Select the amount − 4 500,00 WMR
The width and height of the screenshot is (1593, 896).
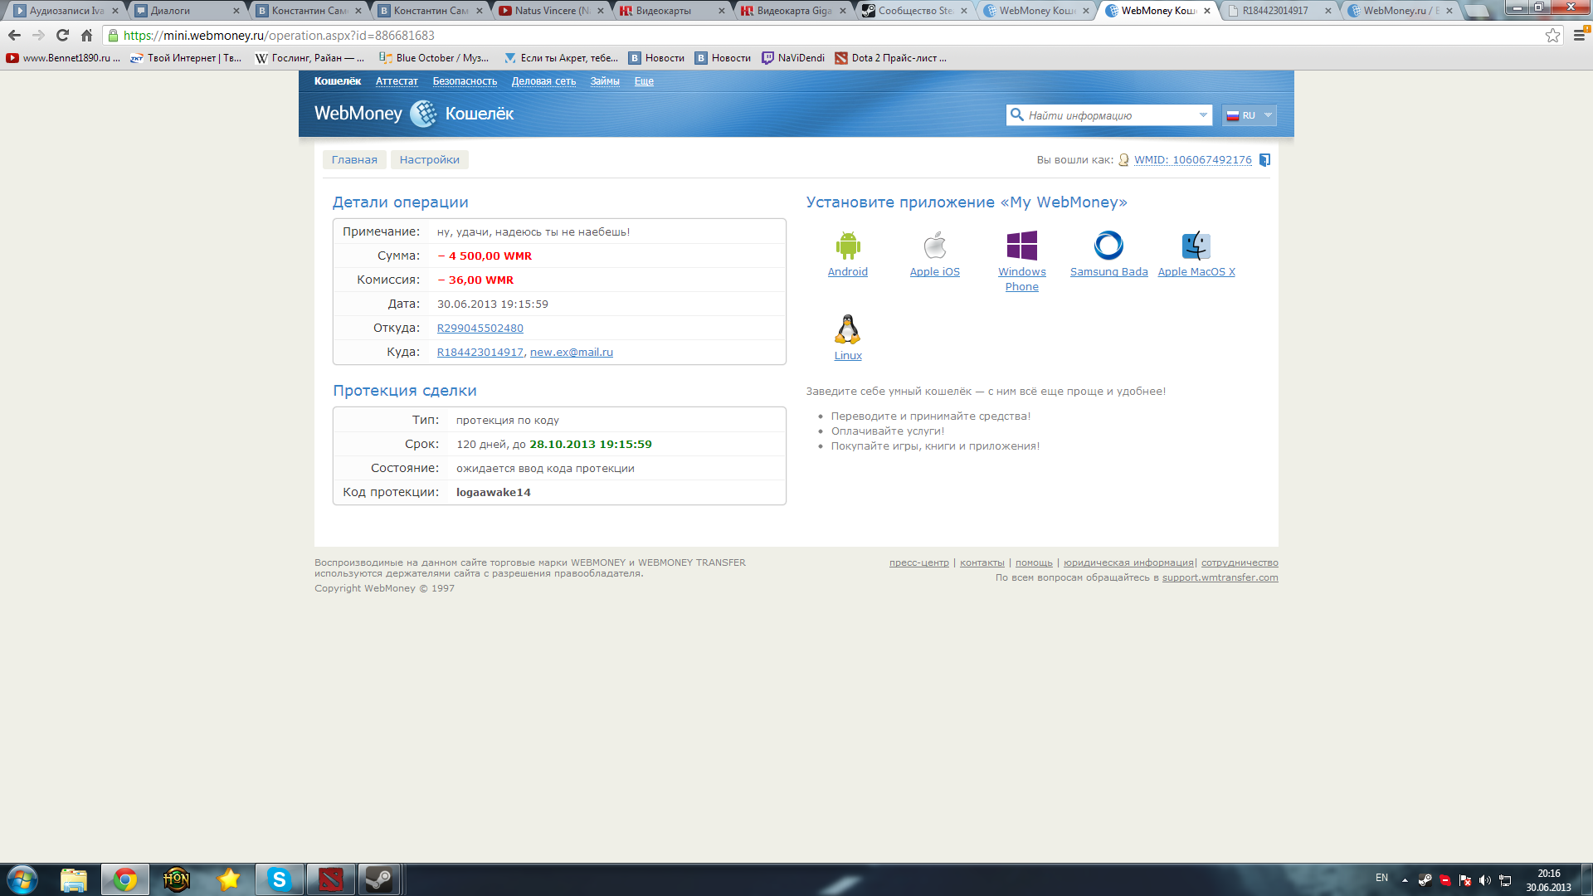pyautogui.click(x=485, y=256)
